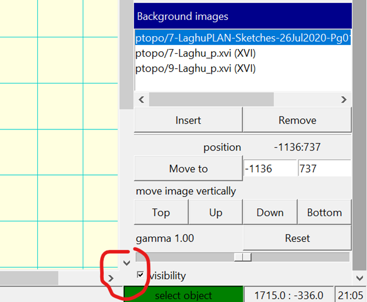Click right arrow of image list scrollbar

(x=344, y=100)
